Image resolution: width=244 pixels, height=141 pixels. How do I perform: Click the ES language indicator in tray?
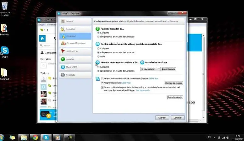tap(209, 137)
